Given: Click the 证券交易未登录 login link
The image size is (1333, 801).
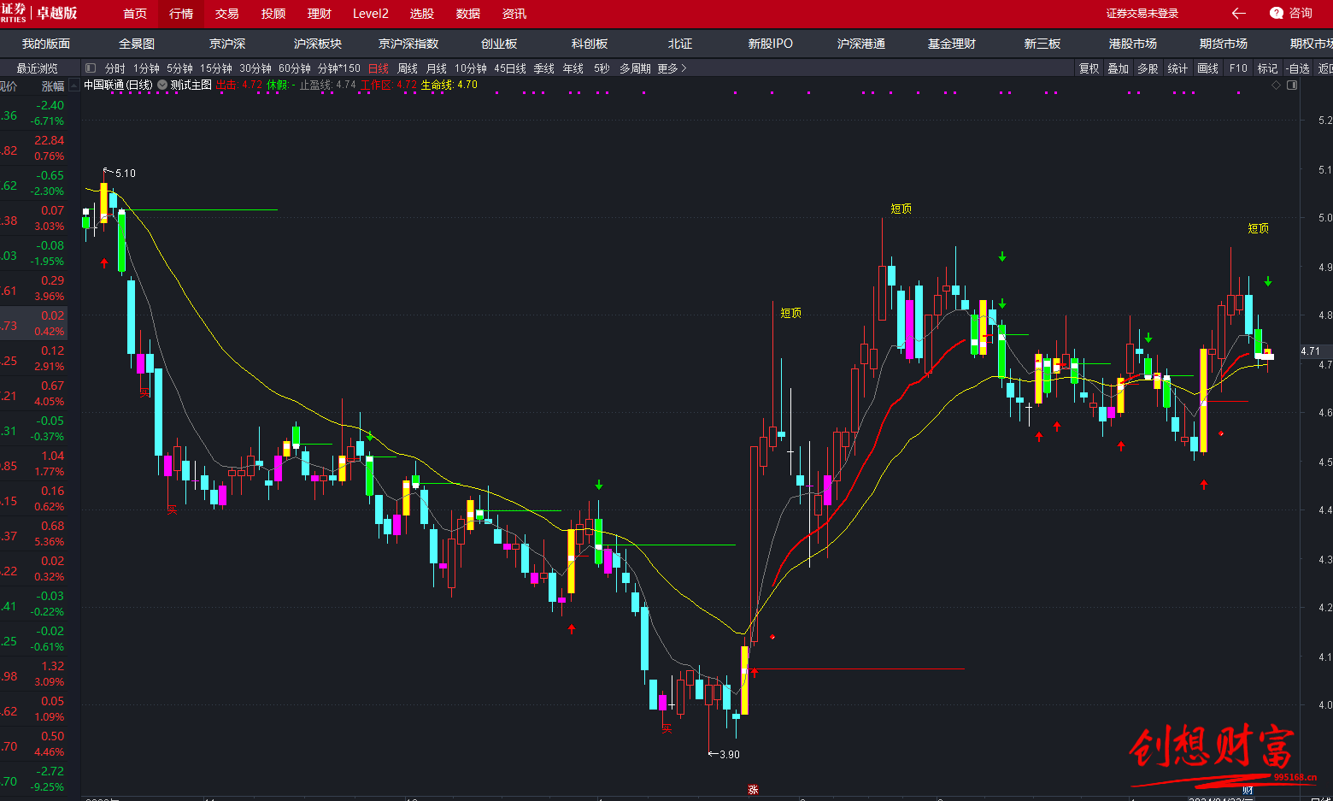Looking at the screenshot, I should click(1142, 14).
